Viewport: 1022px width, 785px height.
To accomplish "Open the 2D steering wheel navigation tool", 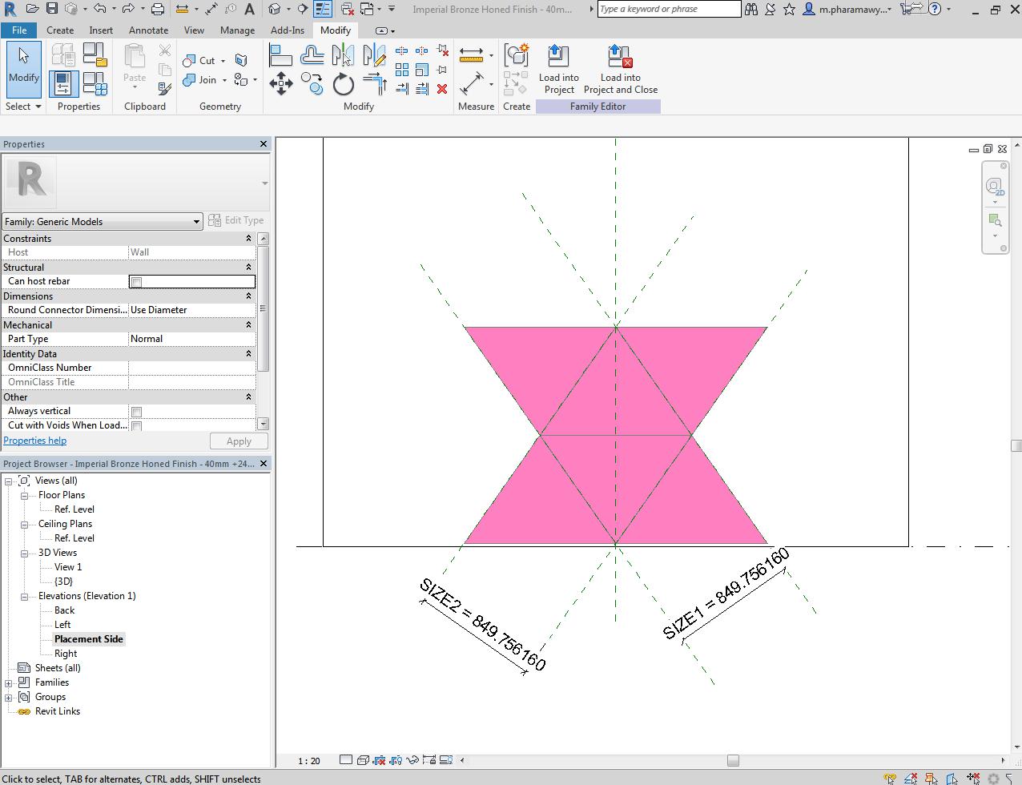I will [994, 187].
